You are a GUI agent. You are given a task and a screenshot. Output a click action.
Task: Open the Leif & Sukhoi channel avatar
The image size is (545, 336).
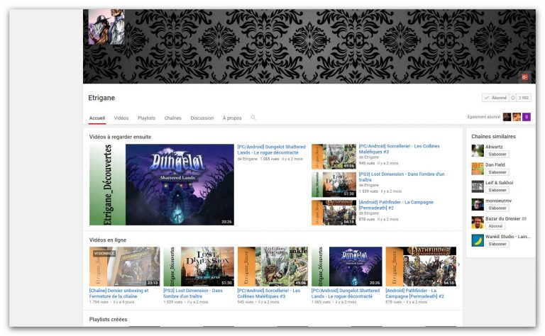pyautogui.click(x=478, y=186)
